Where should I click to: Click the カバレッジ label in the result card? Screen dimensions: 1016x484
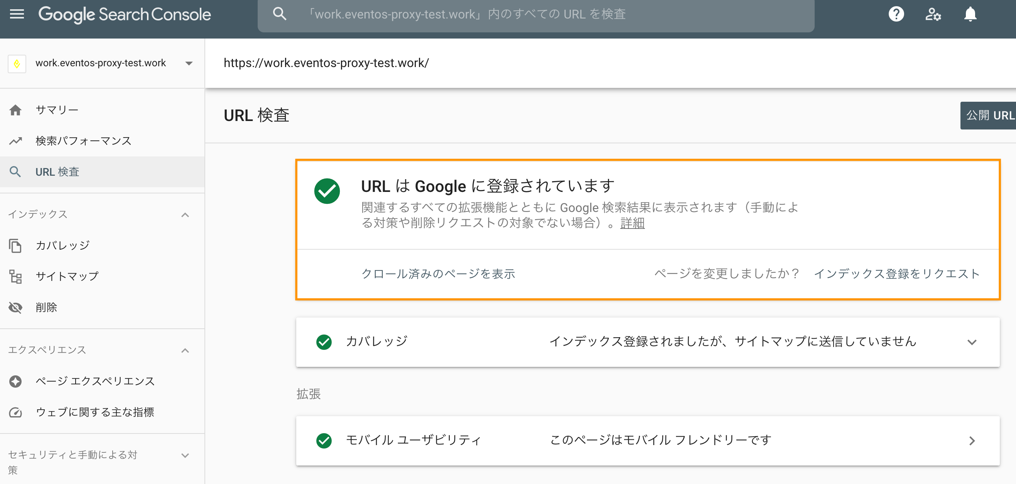377,341
